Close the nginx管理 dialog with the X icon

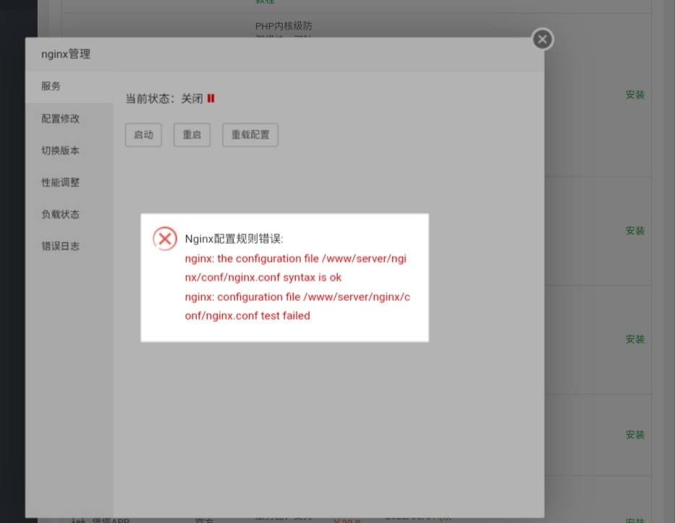pos(543,39)
